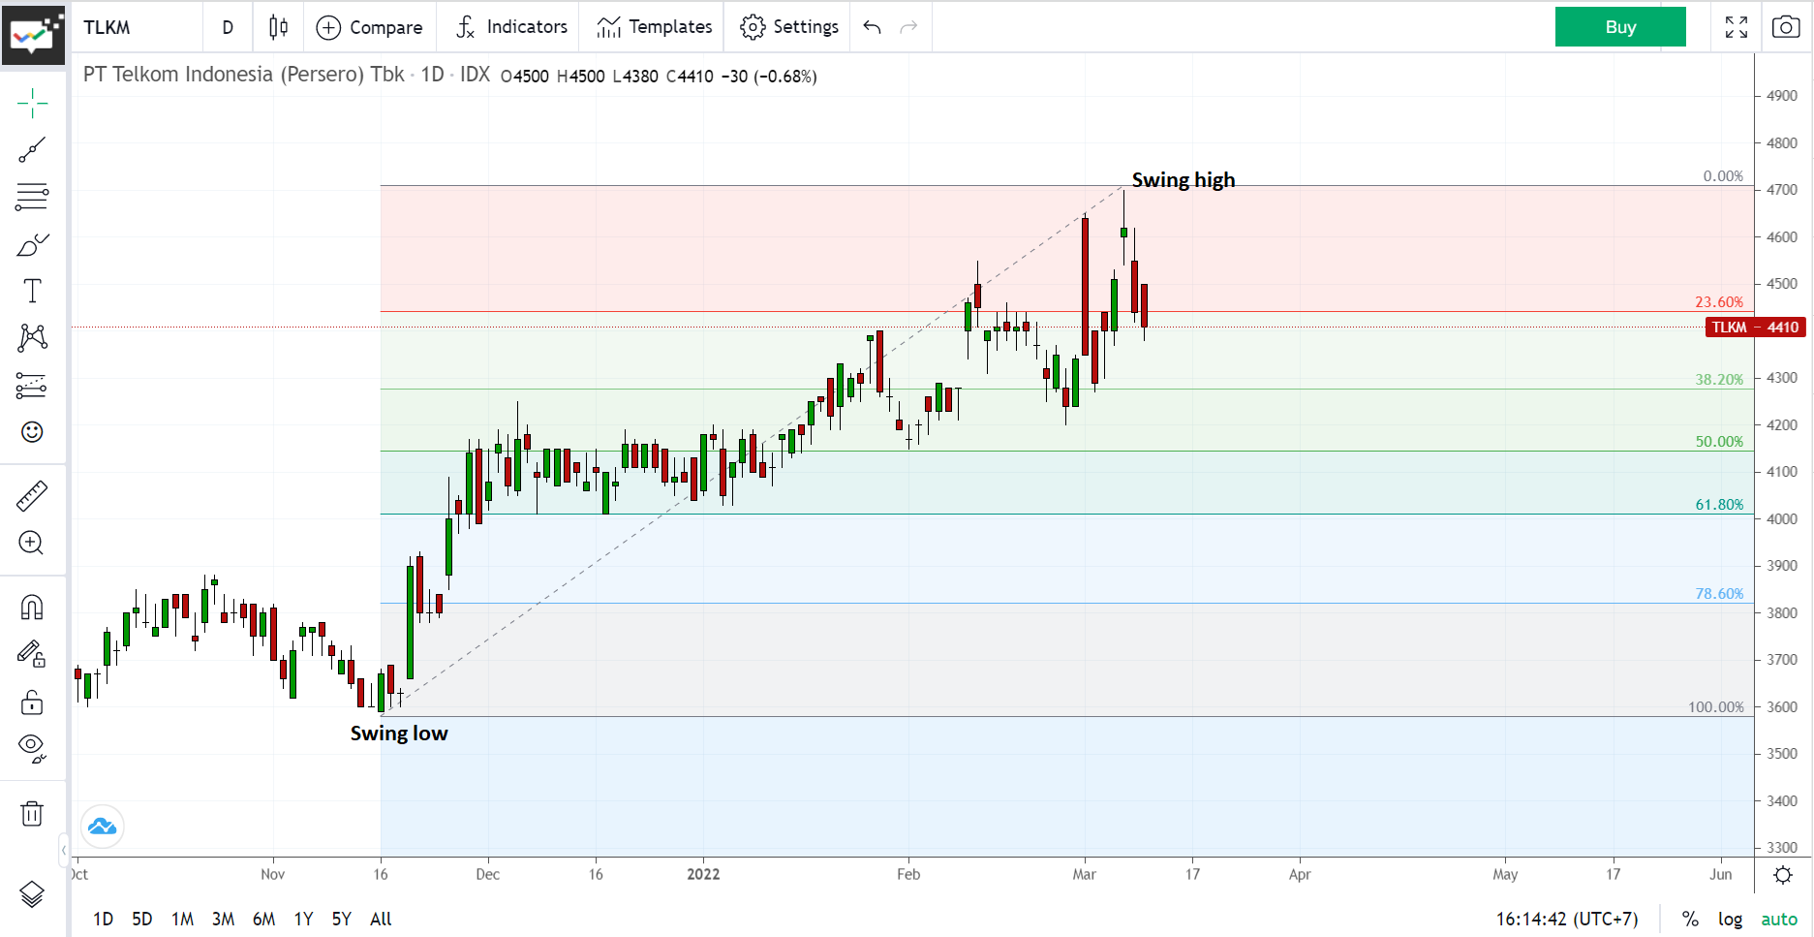Image resolution: width=1814 pixels, height=937 pixels.
Task: Select the XABCD pattern tool
Action: (x=32, y=336)
